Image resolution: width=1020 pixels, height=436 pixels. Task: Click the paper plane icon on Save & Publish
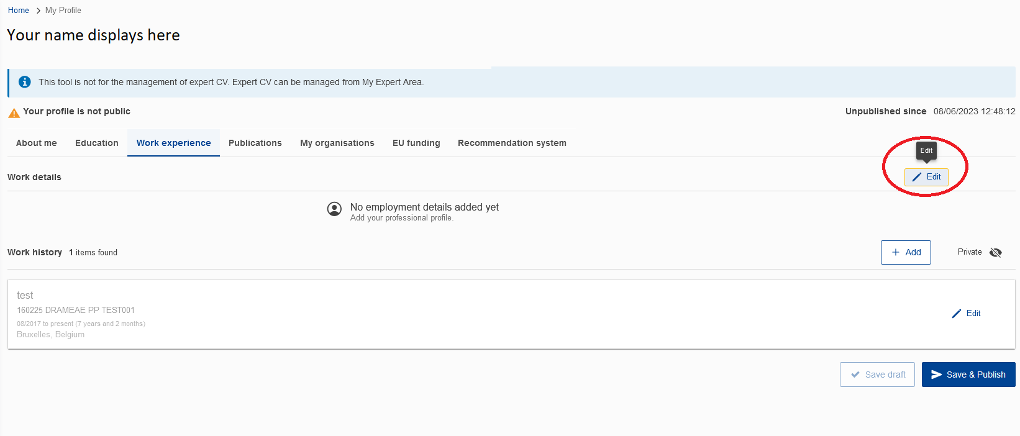937,375
